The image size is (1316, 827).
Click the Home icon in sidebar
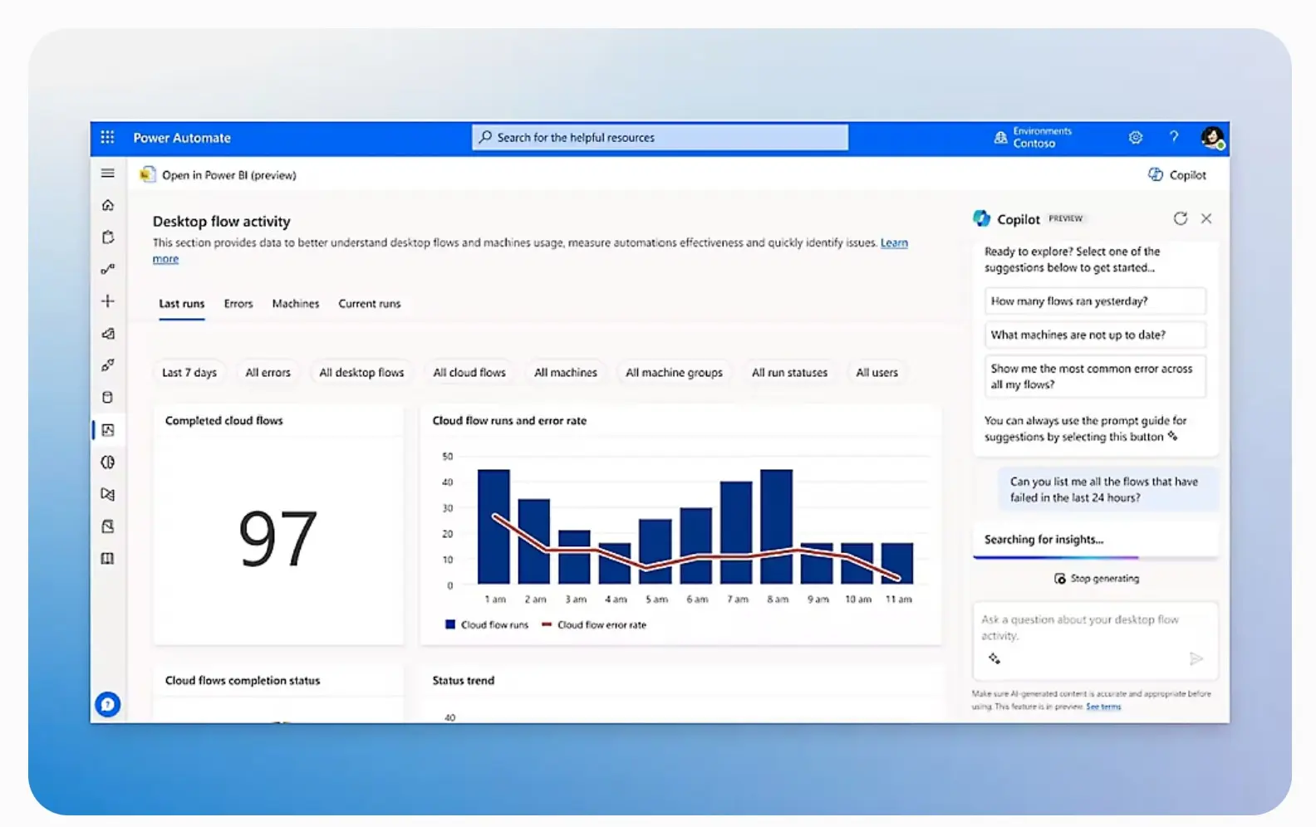tap(108, 205)
